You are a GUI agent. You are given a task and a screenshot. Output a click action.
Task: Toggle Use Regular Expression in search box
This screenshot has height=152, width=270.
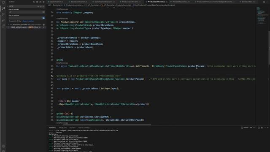point(43,6)
